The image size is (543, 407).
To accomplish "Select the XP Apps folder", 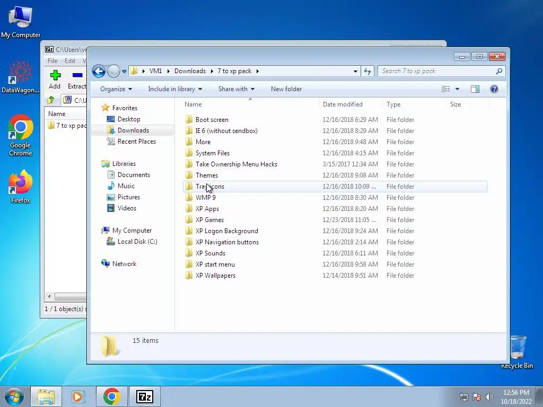I will (207, 209).
